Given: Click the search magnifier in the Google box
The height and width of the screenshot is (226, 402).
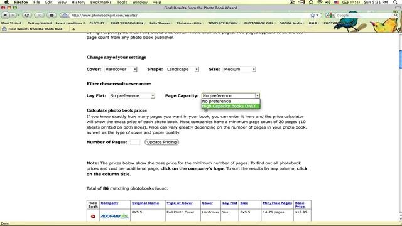Looking at the screenshot, I should point(396,15).
